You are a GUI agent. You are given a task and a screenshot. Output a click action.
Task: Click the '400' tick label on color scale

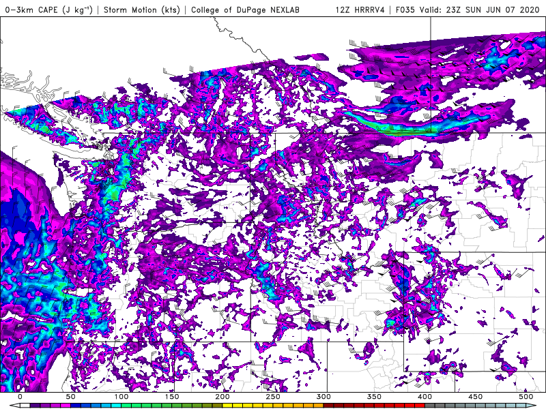(x=425, y=397)
